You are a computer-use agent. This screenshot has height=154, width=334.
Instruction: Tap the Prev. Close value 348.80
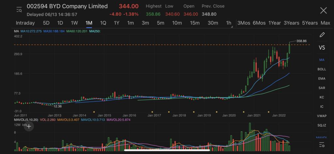(x=209, y=14)
